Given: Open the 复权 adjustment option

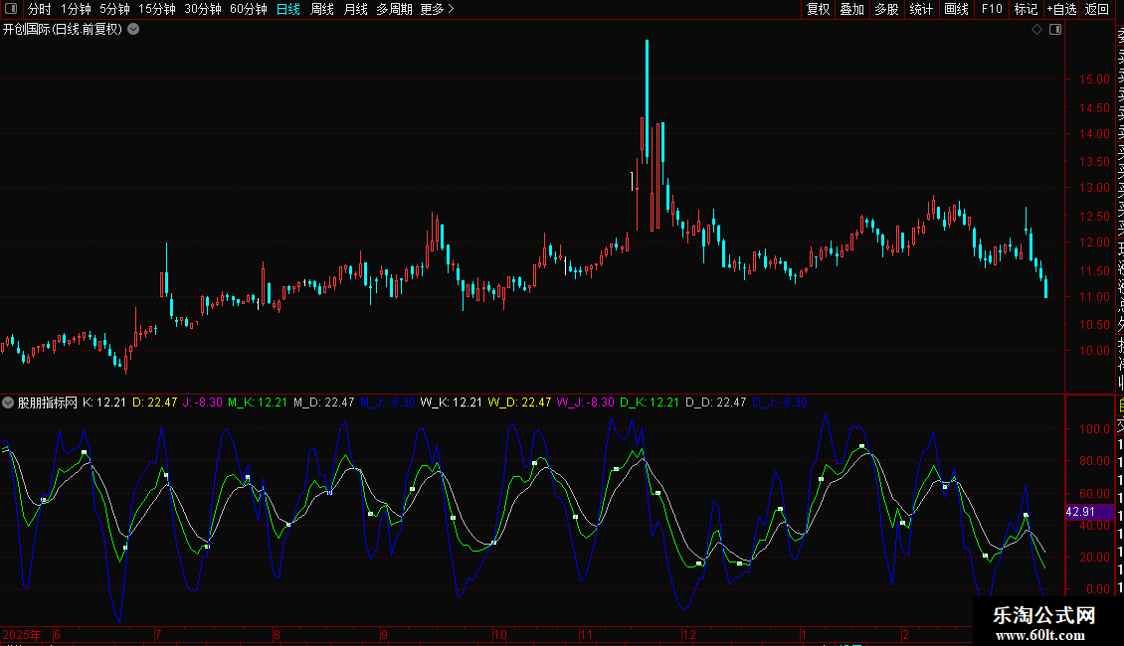Looking at the screenshot, I should click(818, 9).
